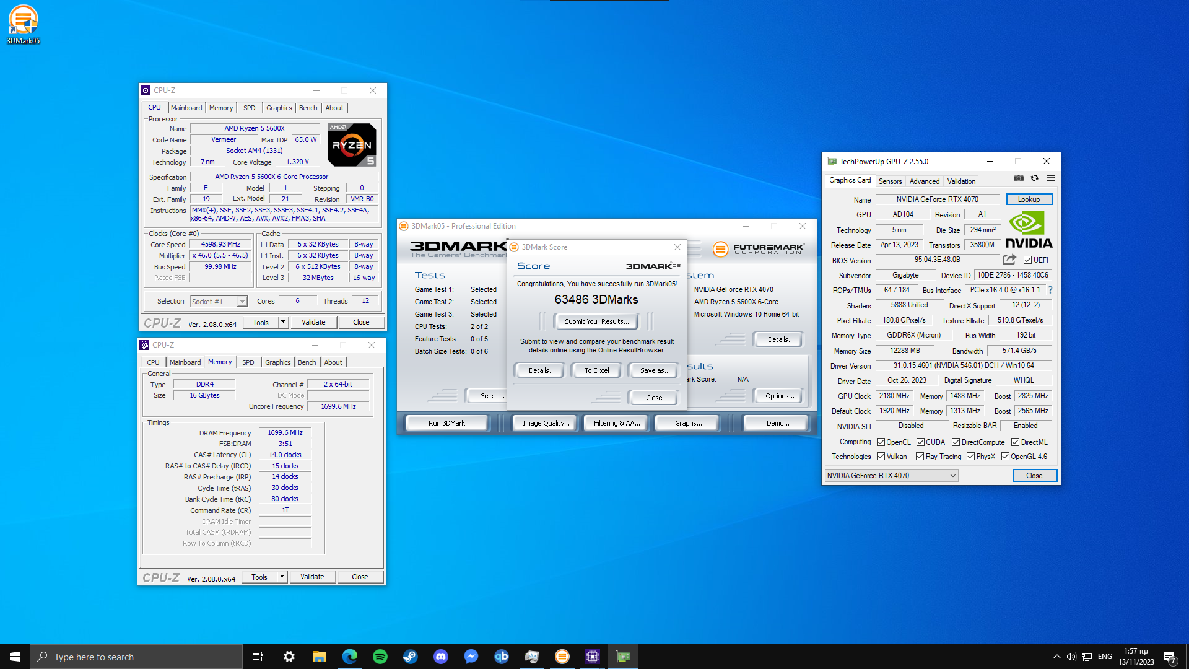The width and height of the screenshot is (1189, 669).
Task: Open the notification center icon
Action: click(x=1169, y=657)
